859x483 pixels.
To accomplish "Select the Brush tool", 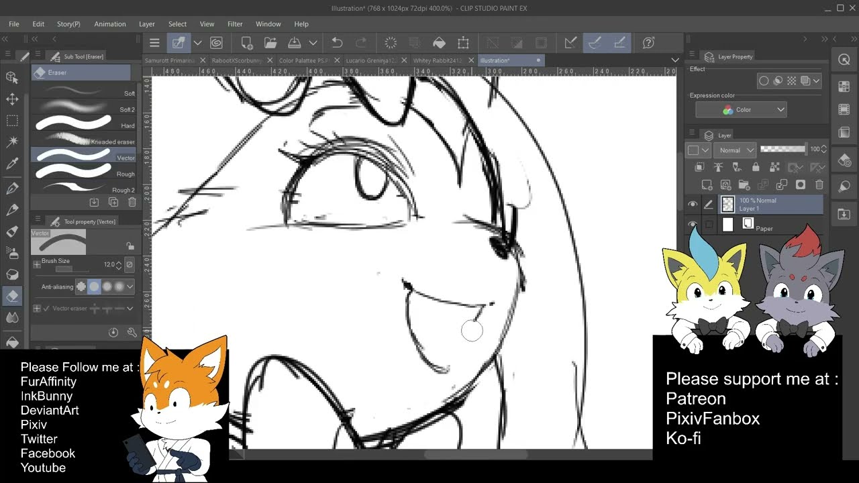I will tap(12, 231).
